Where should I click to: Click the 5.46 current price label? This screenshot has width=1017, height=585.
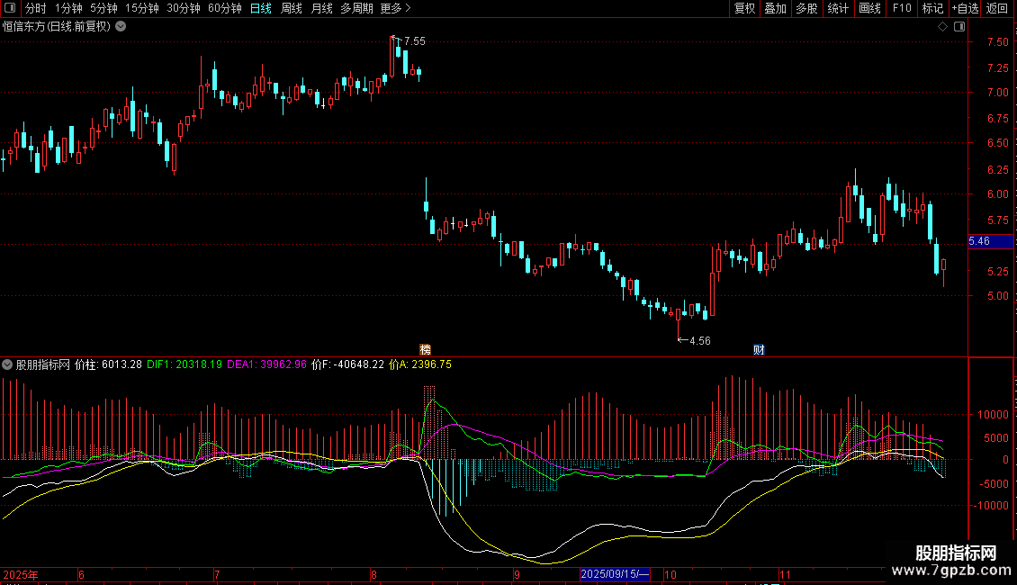978,241
